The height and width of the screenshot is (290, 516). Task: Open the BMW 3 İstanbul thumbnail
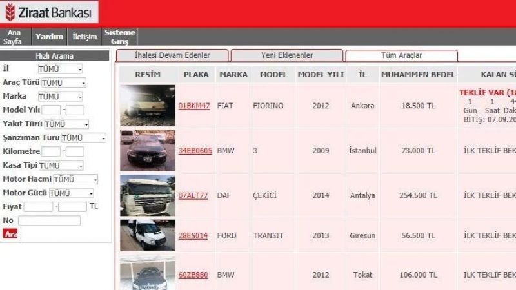point(148,151)
